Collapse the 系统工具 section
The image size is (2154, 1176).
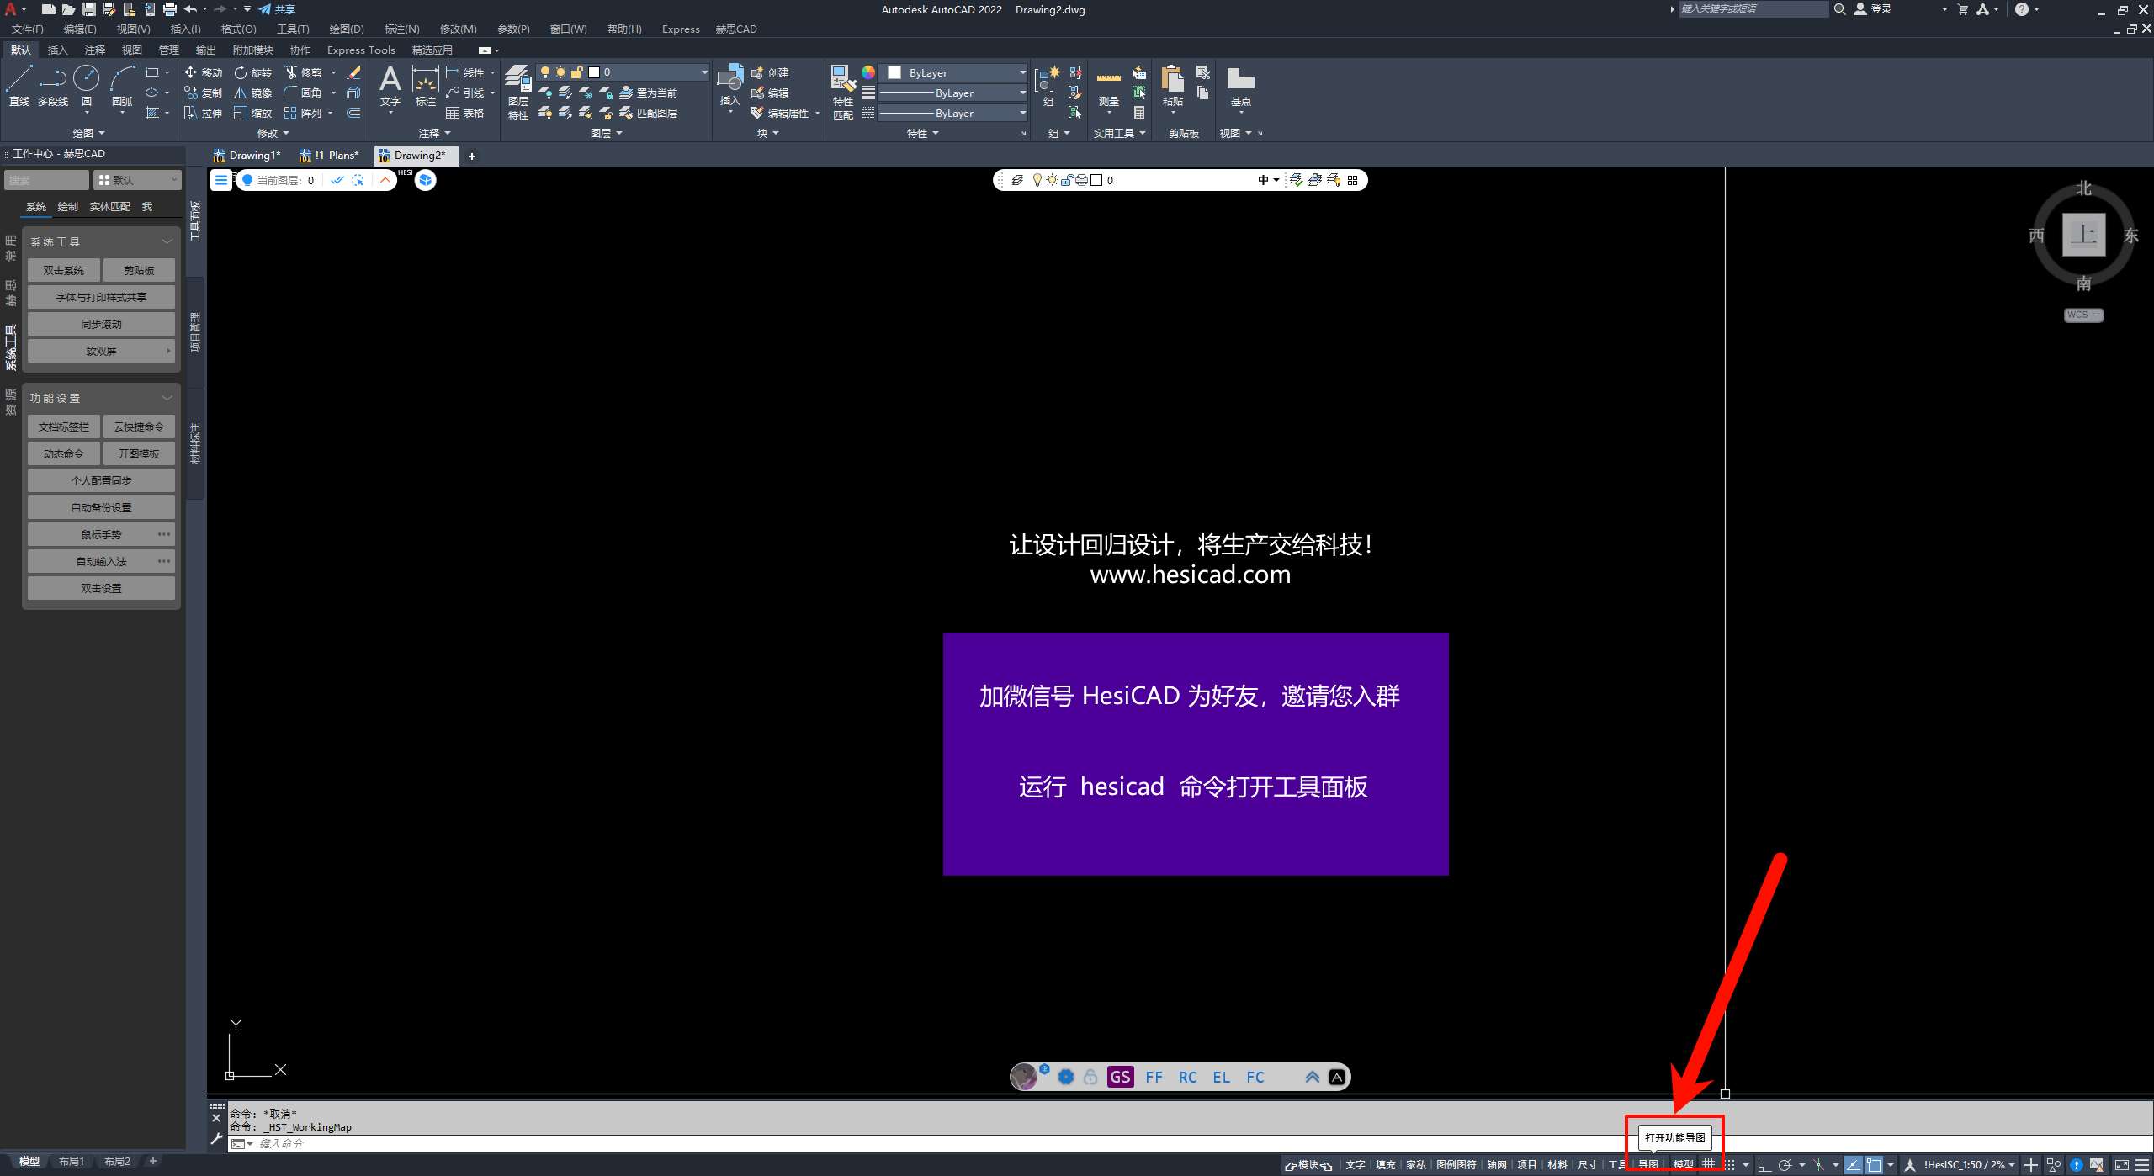click(167, 241)
